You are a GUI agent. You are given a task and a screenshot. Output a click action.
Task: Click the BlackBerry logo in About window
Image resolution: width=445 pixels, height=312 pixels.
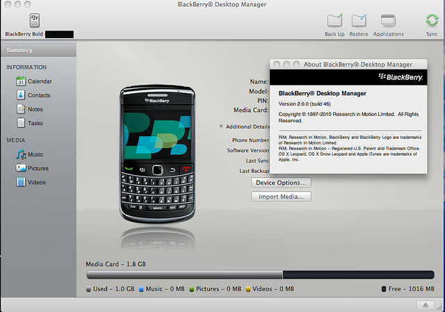click(400, 77)
